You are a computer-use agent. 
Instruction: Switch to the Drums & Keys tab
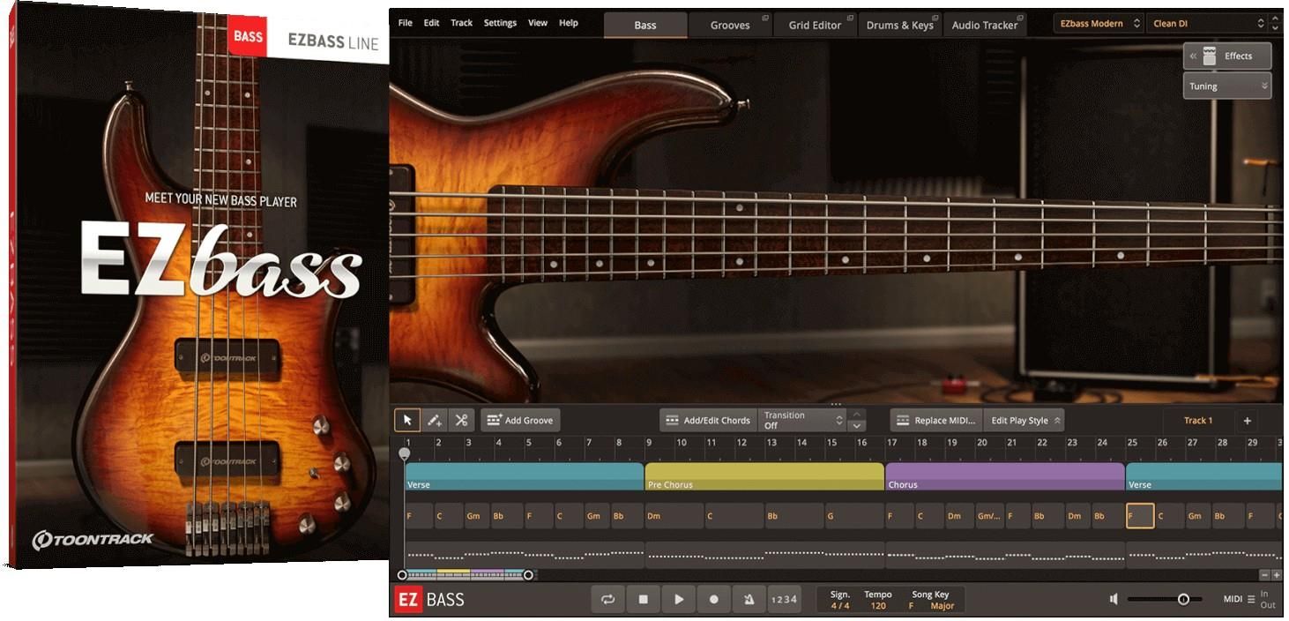899,25
